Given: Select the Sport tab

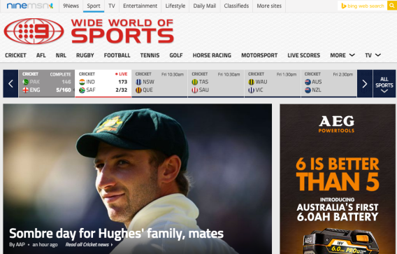Looking at the screenshot, I should (94, 6).
